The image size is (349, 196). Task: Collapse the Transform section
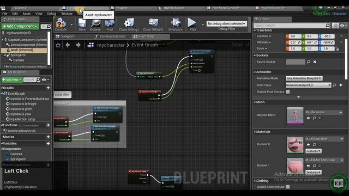click(x=255, y=30)
